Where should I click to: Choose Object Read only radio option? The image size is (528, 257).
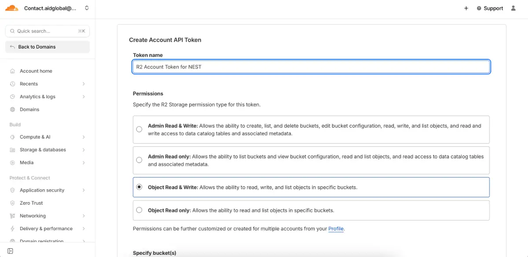[139, 210]
